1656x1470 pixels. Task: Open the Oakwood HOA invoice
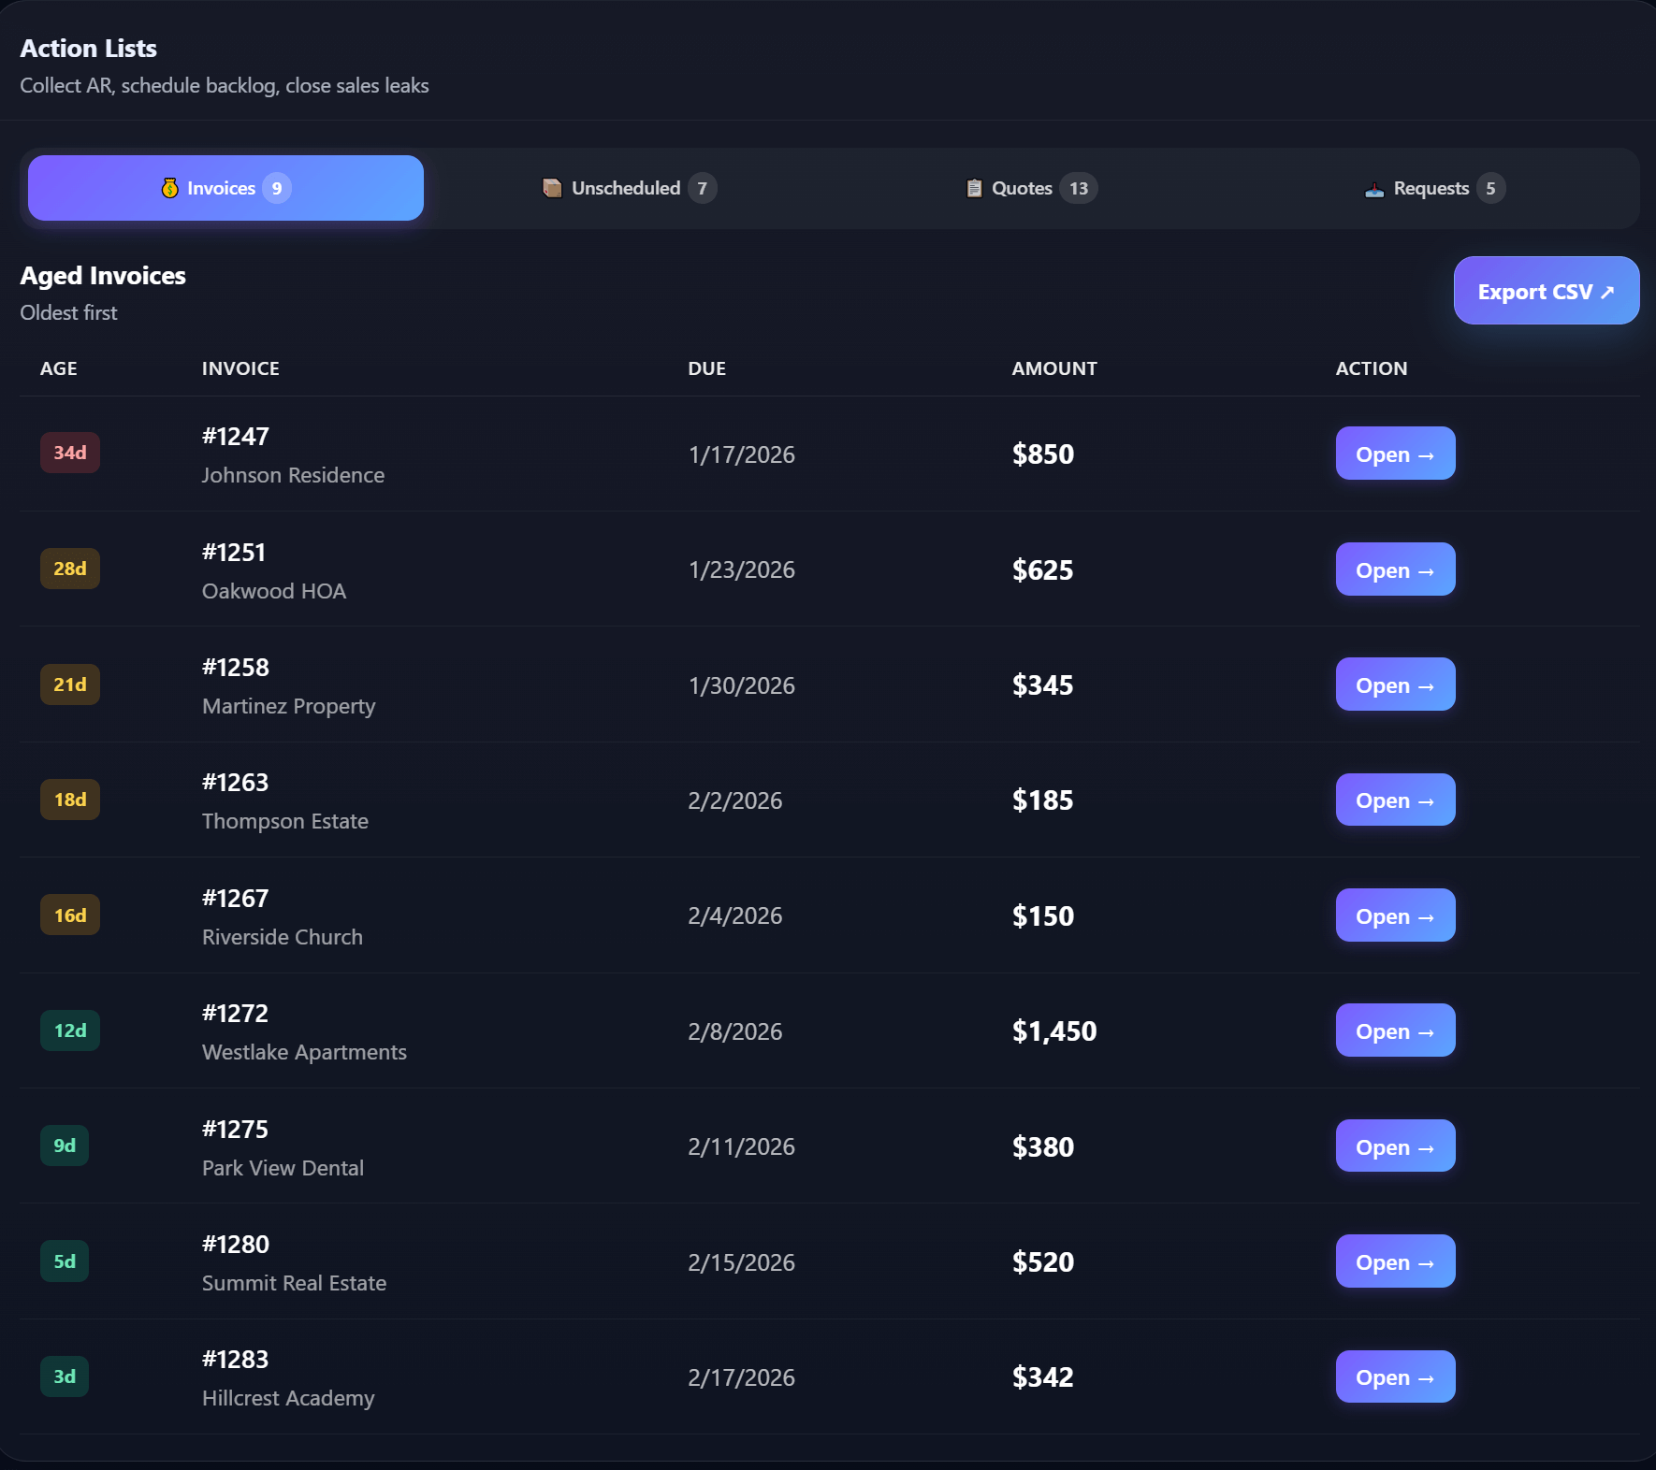1394,569
